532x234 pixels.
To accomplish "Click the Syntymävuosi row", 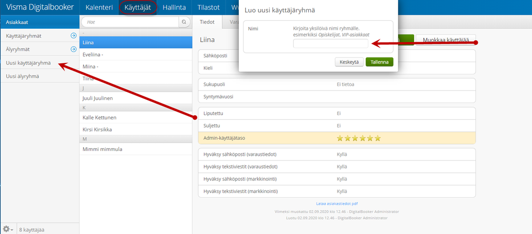I will click(x=336, y=96).
